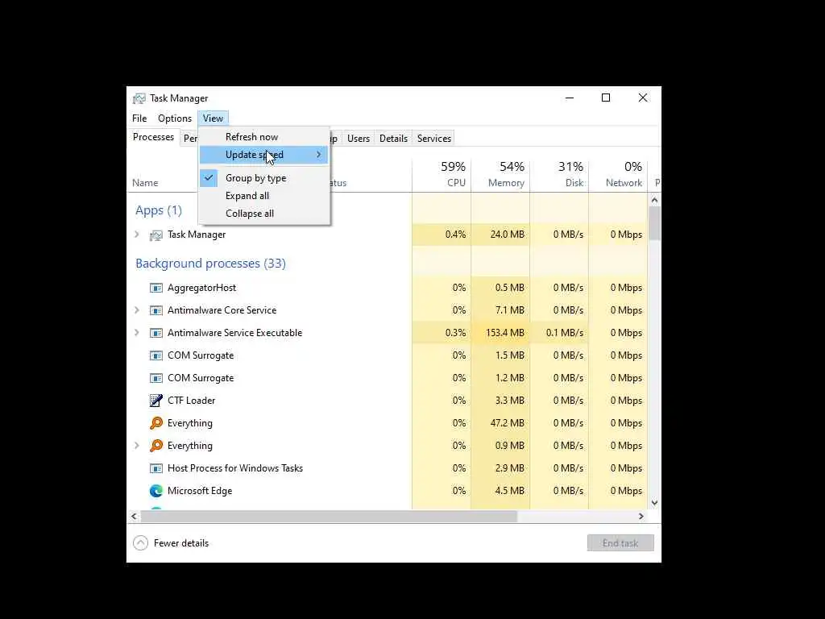Select the Background processes (33) heading
The height and width of the screenshot is (619, 825).
click(210, 264)
